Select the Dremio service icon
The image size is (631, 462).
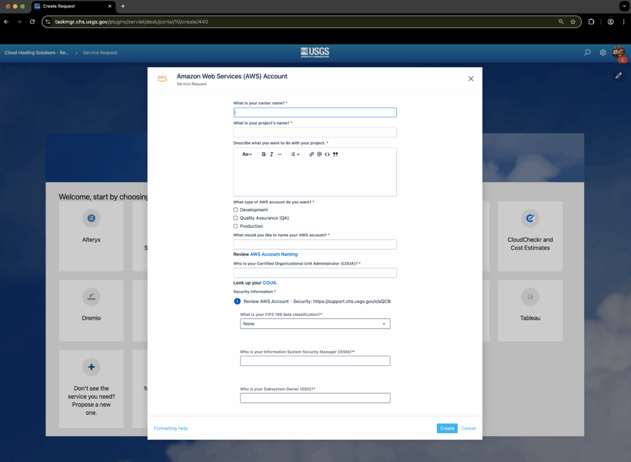[x=91, y=297]
